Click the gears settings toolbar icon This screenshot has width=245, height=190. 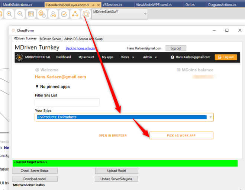click(42, 14)
